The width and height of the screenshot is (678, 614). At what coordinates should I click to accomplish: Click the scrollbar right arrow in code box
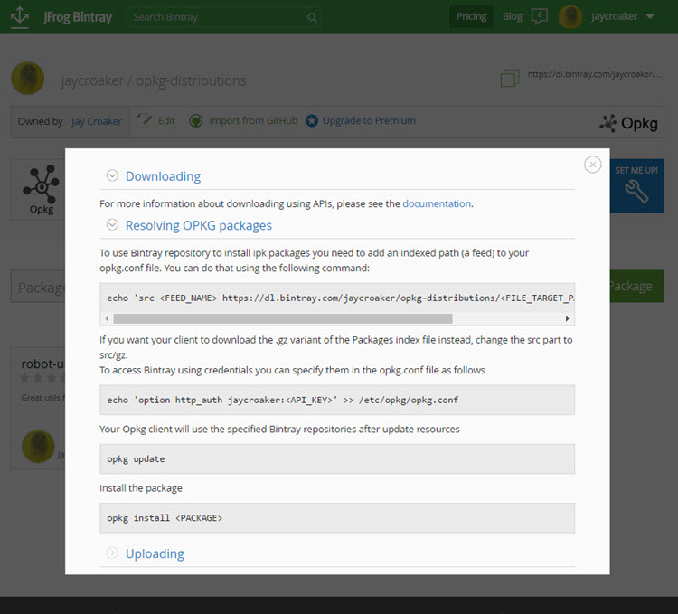(568, 318)
